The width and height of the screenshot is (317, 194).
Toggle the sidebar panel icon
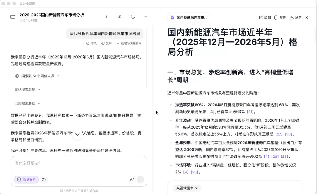click(13, 17)
